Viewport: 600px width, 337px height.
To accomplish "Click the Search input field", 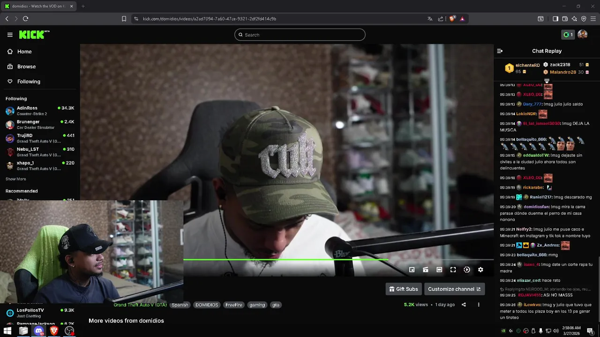I will (x=300, y=35).
